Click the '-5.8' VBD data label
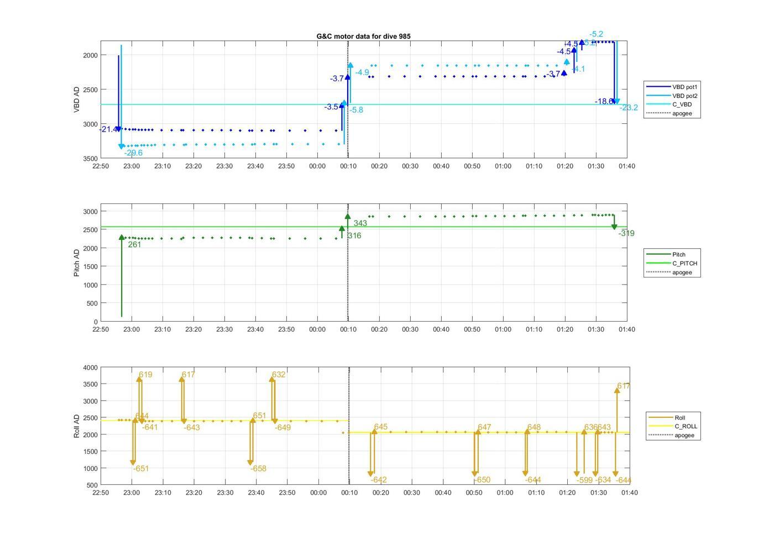Screen dimensions: 774x545 tap(357, 110)
